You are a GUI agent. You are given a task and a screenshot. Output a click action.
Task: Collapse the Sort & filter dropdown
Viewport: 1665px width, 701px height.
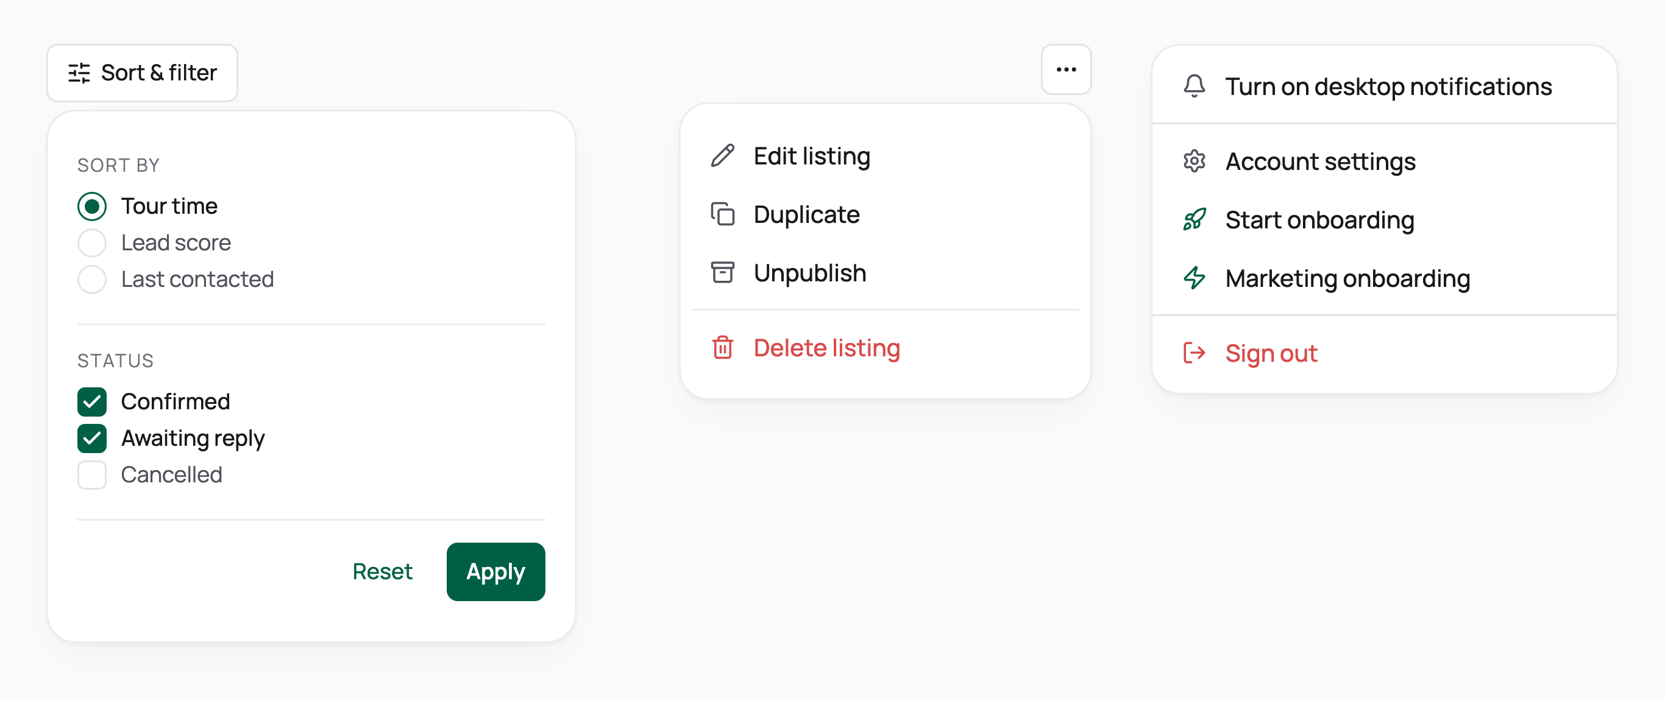(x=142, y=73)
